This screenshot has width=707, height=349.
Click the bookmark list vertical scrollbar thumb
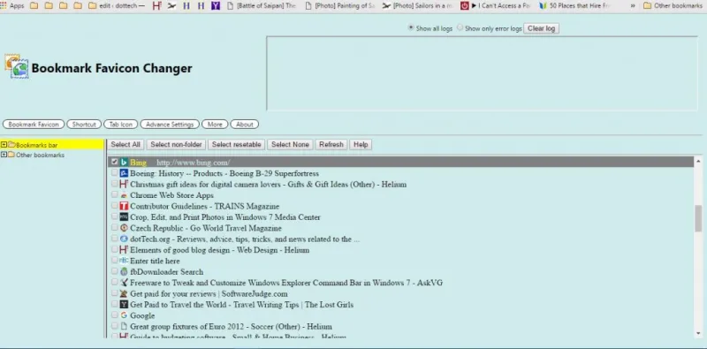[x=698, y=218]
